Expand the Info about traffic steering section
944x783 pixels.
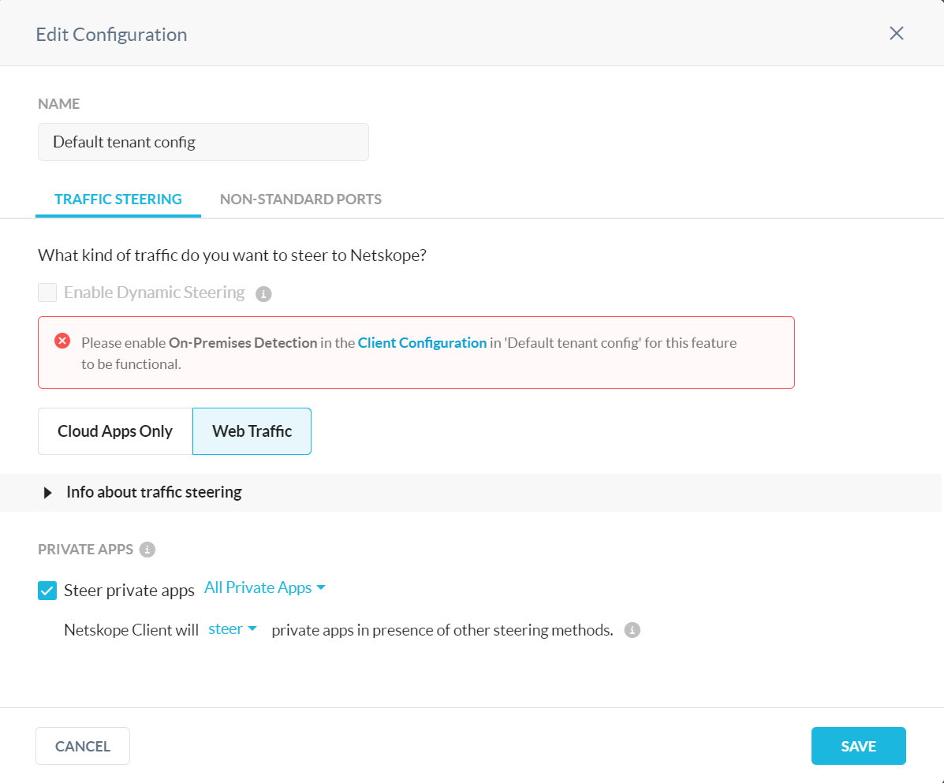tap(48, 493)
